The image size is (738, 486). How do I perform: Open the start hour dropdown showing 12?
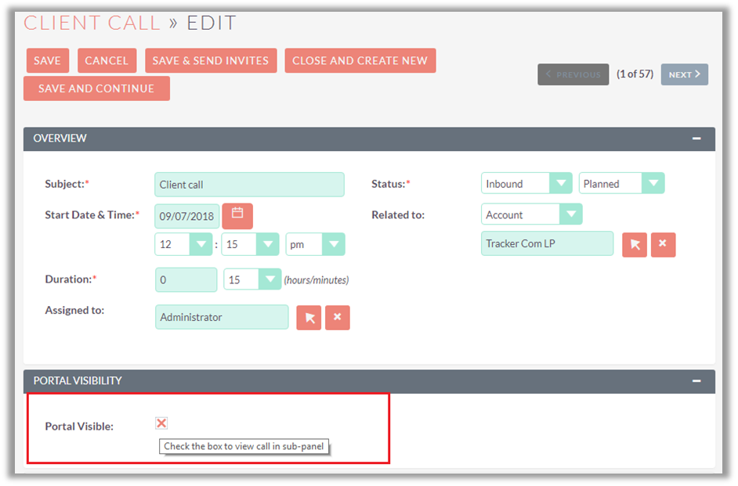[x=183, y=244]
